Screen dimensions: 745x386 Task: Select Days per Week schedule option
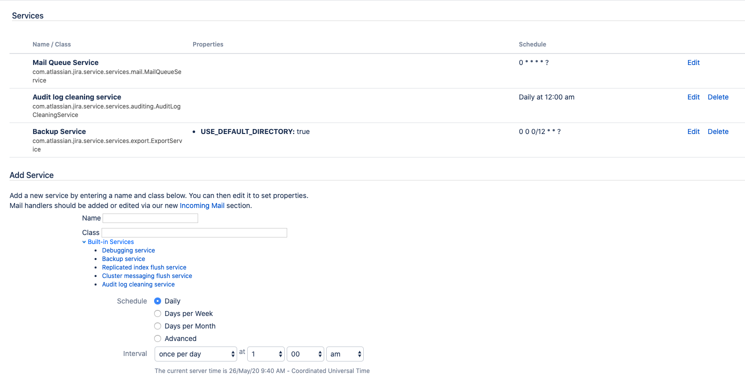[158, 313]
